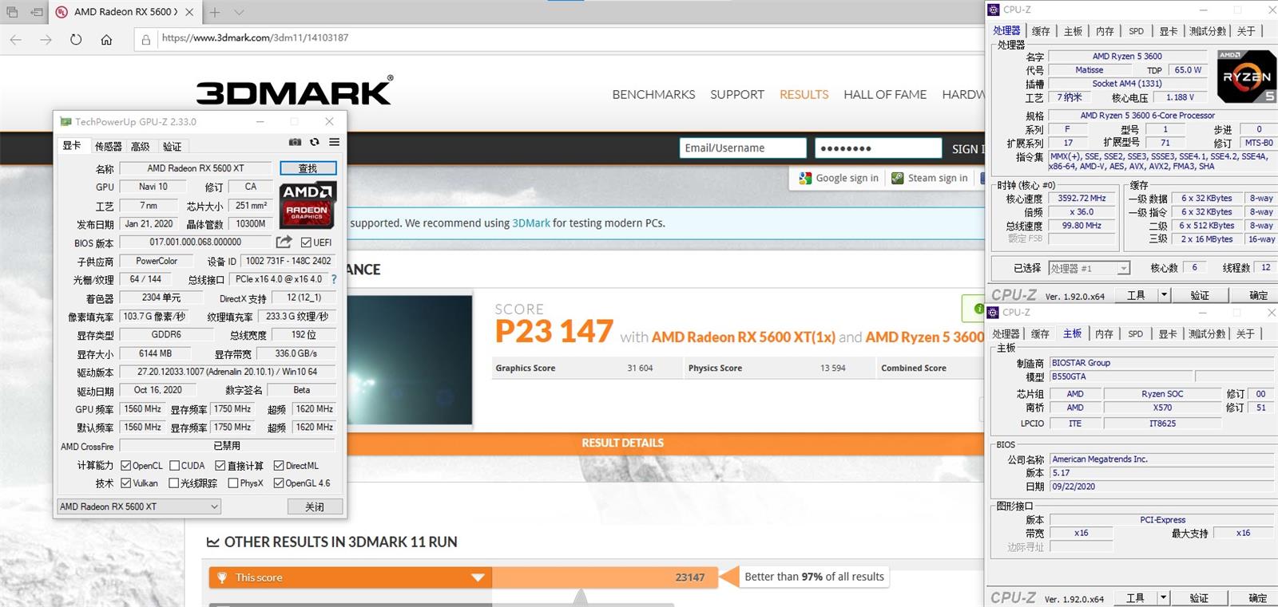1278x607 pixels.
Task: Click the green info icon beside the score
Action: click(x=978, y=308)
